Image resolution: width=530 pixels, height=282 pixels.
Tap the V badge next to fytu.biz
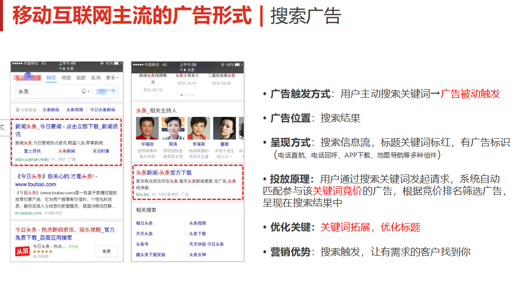pos(154,195)
